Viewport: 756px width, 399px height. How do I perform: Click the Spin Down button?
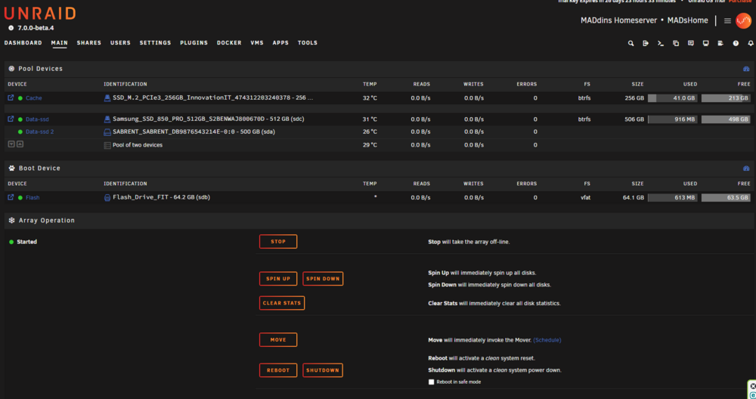[323, 279]
